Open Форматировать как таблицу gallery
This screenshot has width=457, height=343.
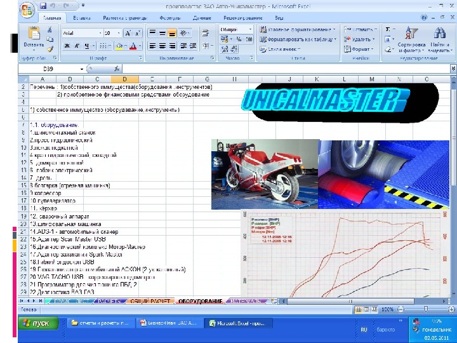[298, 39]
